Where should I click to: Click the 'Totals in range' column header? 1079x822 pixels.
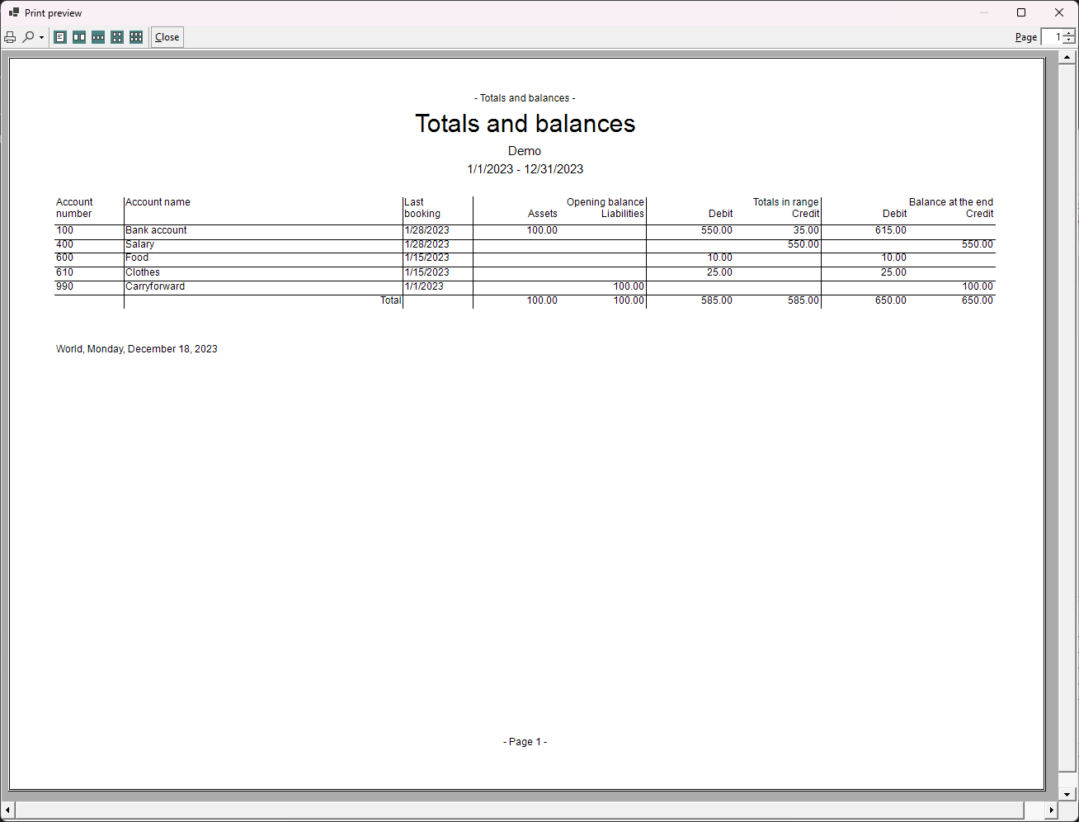pyautogui.click(x=785, y=202)
